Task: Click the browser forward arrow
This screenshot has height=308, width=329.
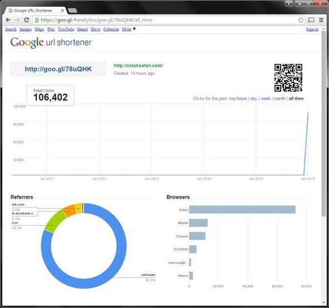Action: pyautogui.click(x=17, y=20)
